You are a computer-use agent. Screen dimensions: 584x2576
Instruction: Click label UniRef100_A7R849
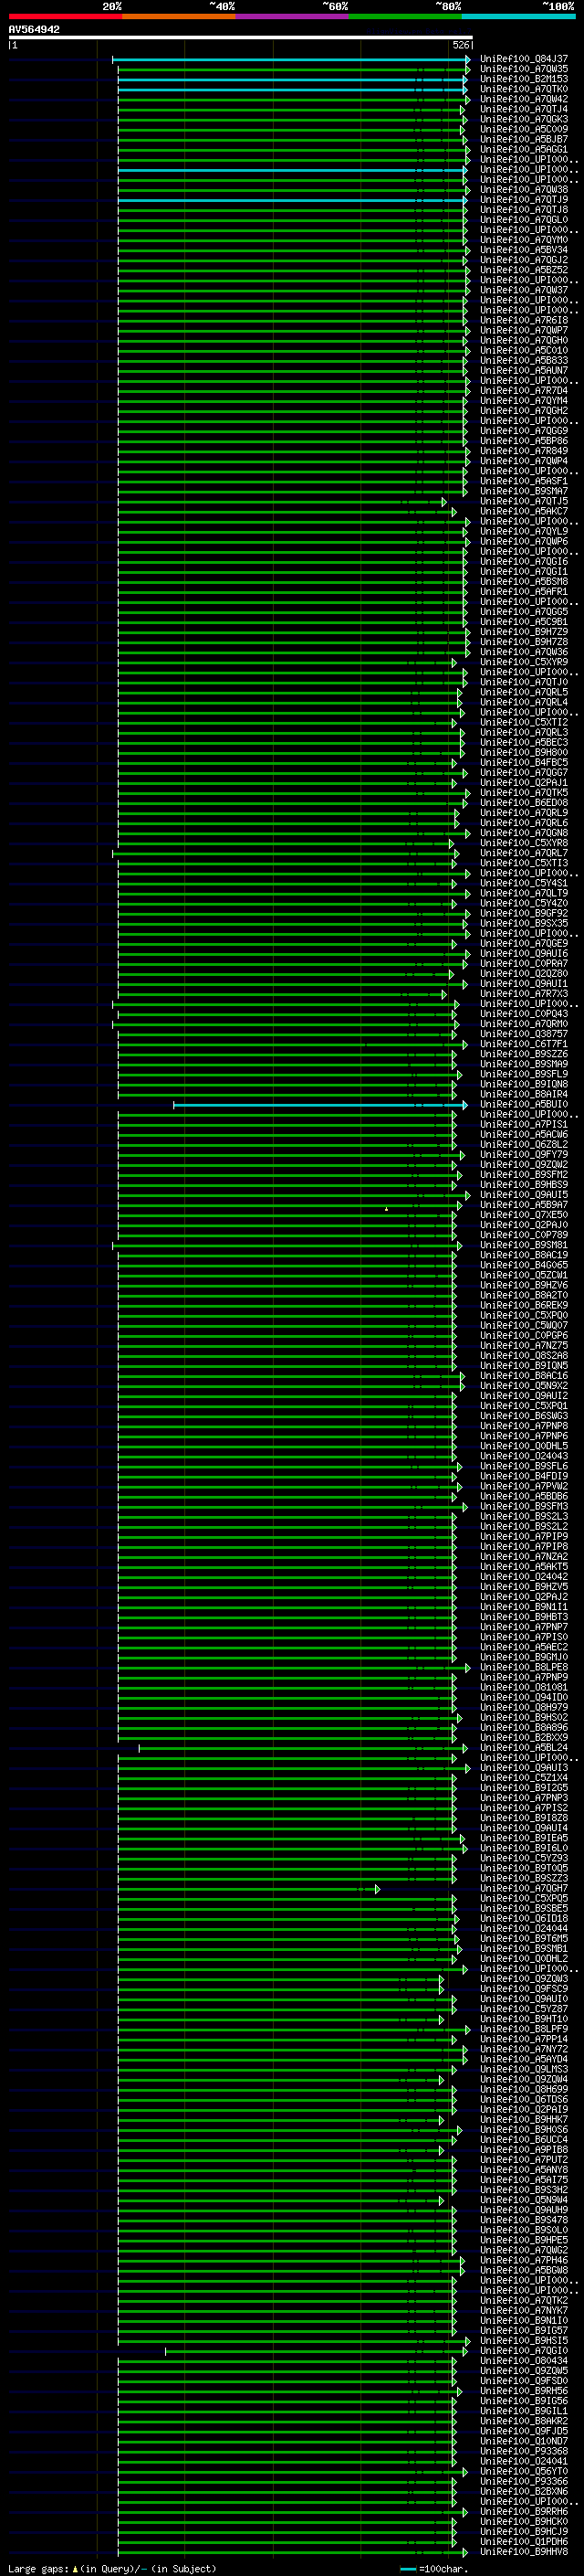pyautogui.click(x=523, y=451)
